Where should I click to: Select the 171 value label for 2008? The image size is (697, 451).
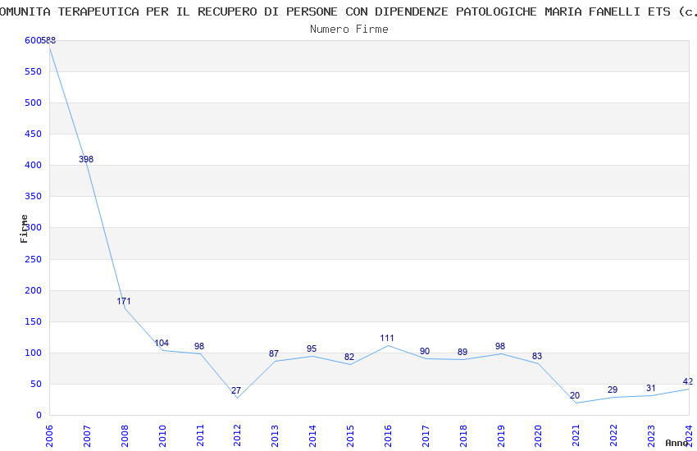[x=124, y=301]
